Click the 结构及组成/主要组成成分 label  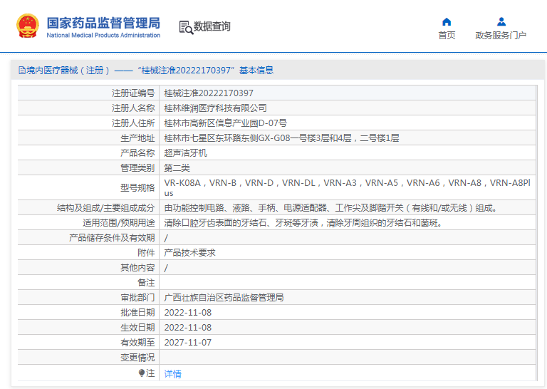coord(105,208)
